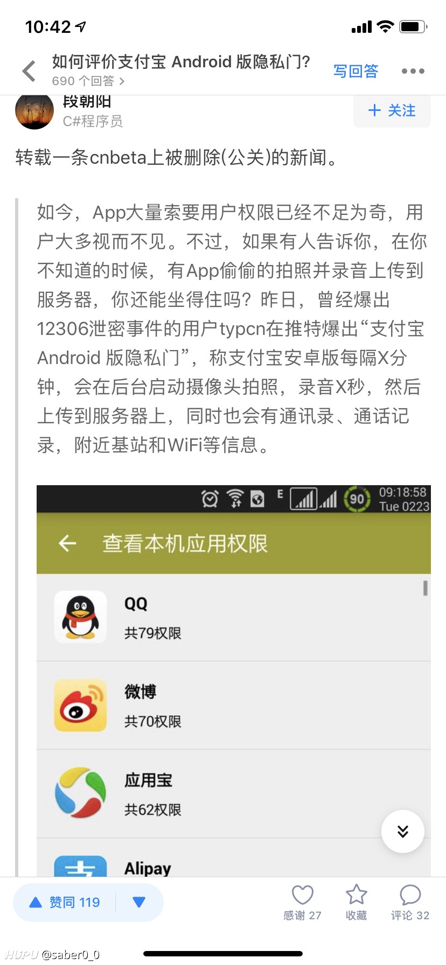
Task: Tap the back arrow in header
Action: pyautogui.click(x=29, y=71)
